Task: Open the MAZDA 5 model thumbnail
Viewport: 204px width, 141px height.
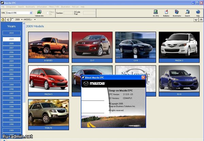Action: [x=49, y=81]
